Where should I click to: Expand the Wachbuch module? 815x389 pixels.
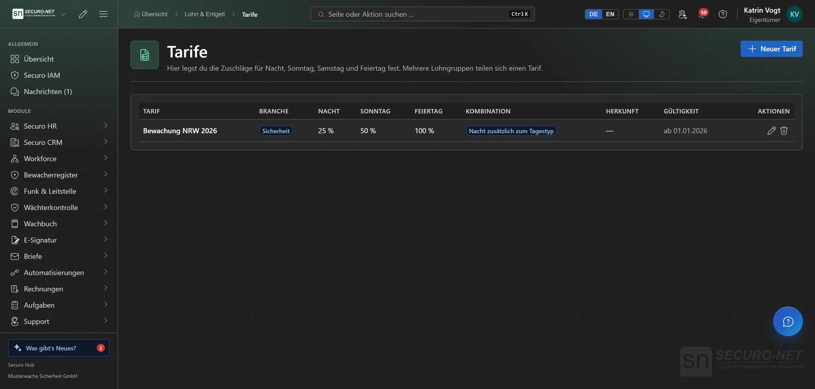coord(59,223)
